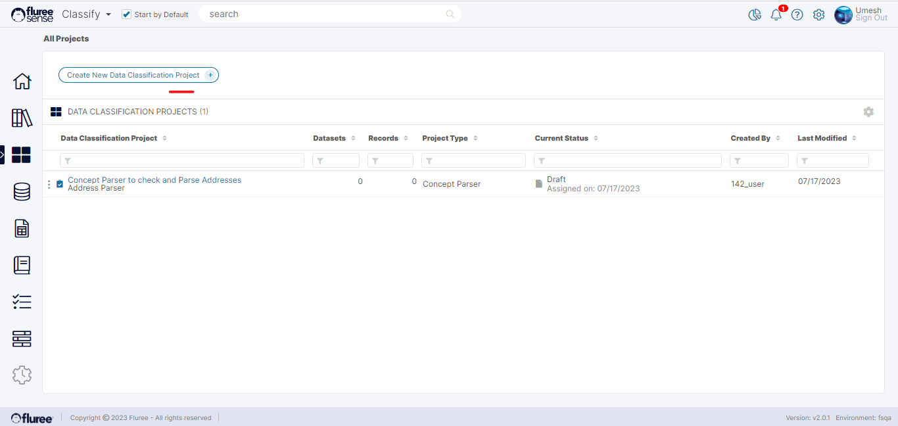The height and width of the screenshot is (426, 898).
Task: Toggle the Start by Default checkbox
Action: point(127,14)
